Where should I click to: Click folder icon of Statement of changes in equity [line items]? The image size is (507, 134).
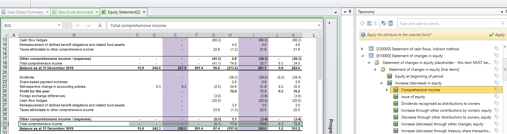click(383, 69)
